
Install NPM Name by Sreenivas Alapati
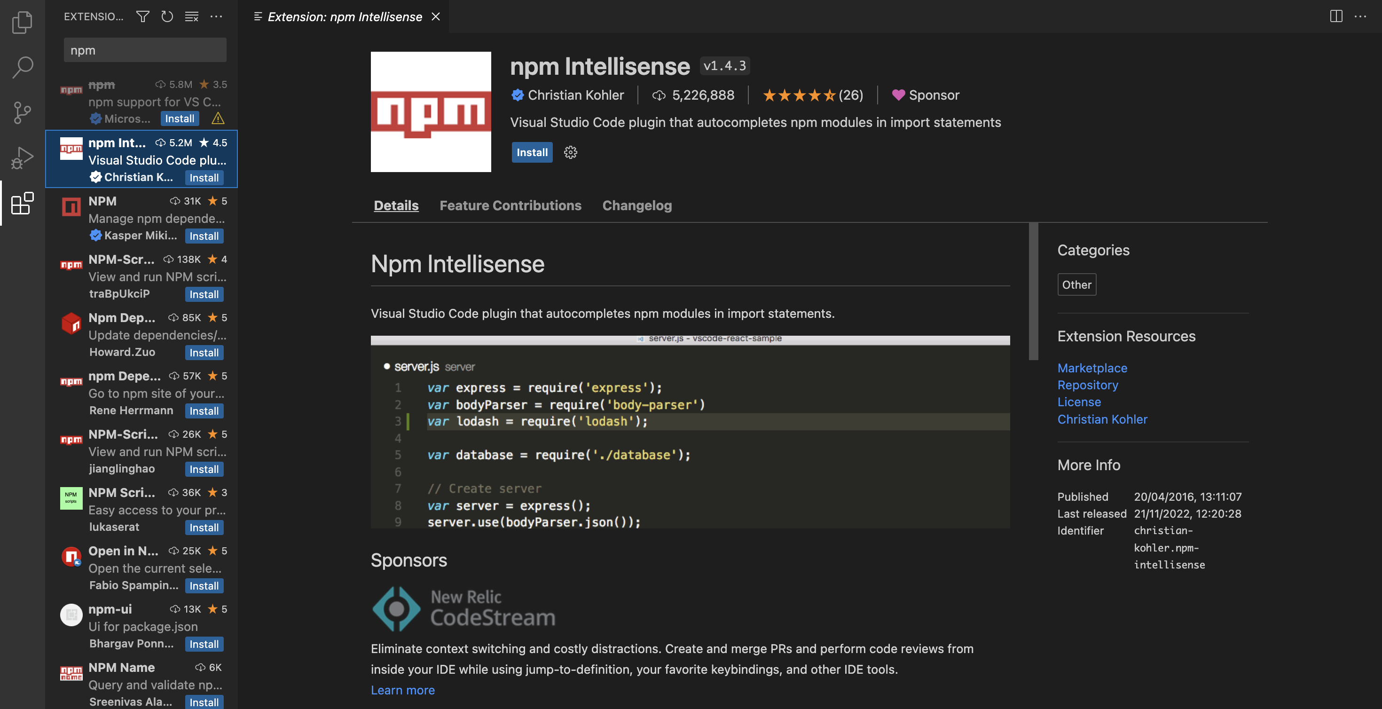pos(204,702)
